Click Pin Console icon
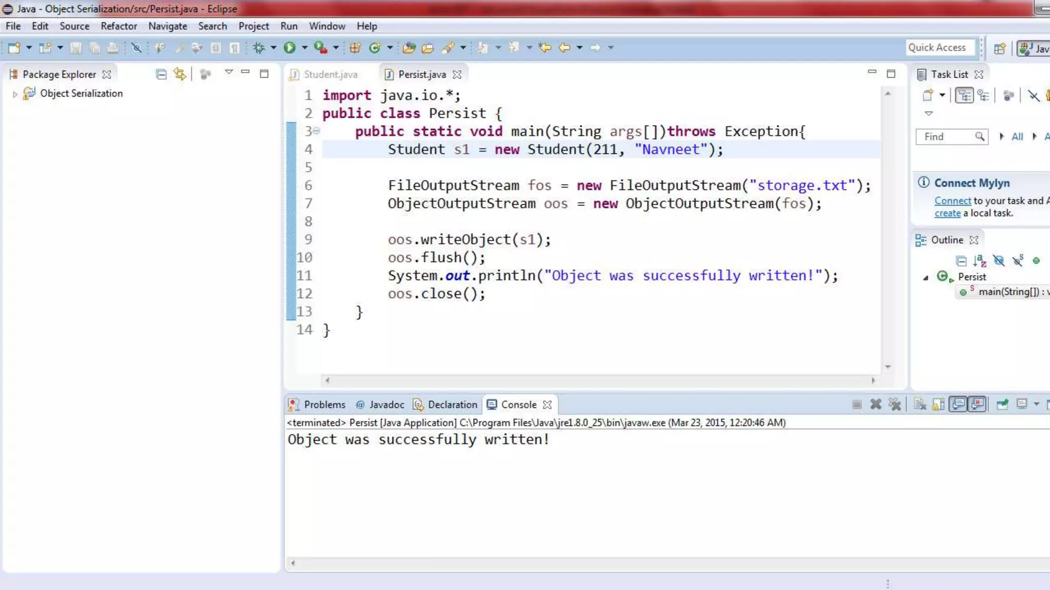 1002,405
